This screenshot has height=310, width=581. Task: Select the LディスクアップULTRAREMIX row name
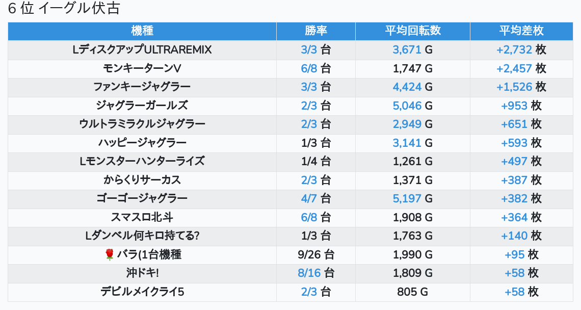click(x=142, y=49)
